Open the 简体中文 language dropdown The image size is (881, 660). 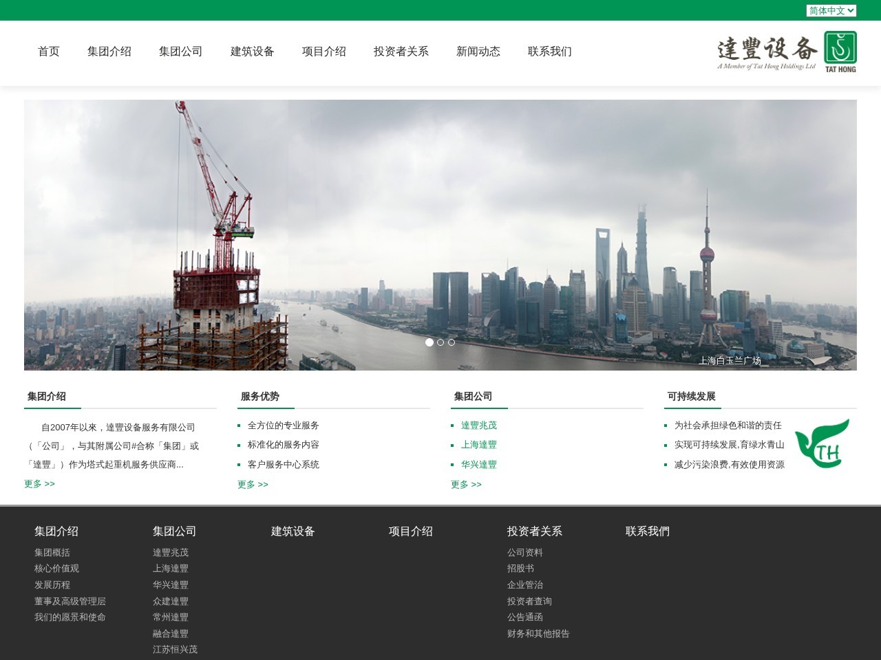coord(830,10)
